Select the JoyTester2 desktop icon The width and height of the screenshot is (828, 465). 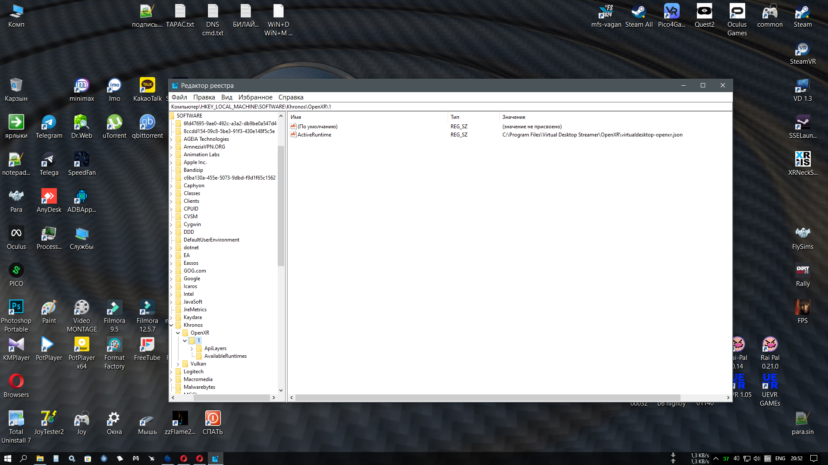point(49,423)
